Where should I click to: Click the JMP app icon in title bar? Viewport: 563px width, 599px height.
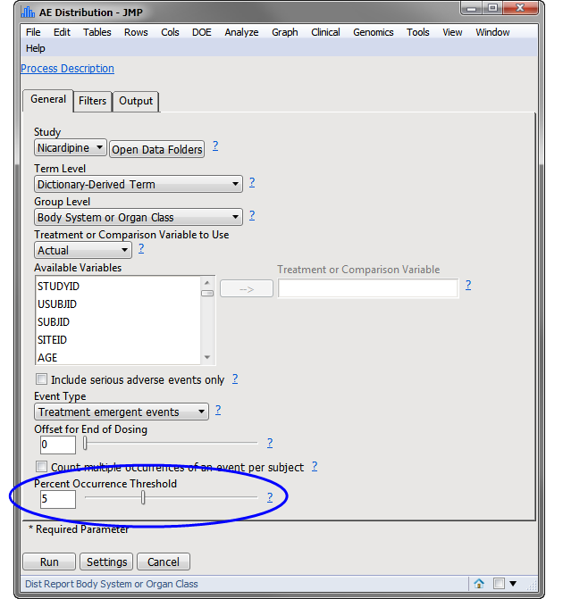point(28,12)
